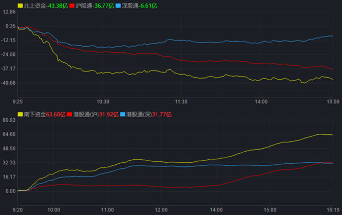342x215 pixels.
Task: Select the 11:30 time mark on top chart
Action: 182,101
